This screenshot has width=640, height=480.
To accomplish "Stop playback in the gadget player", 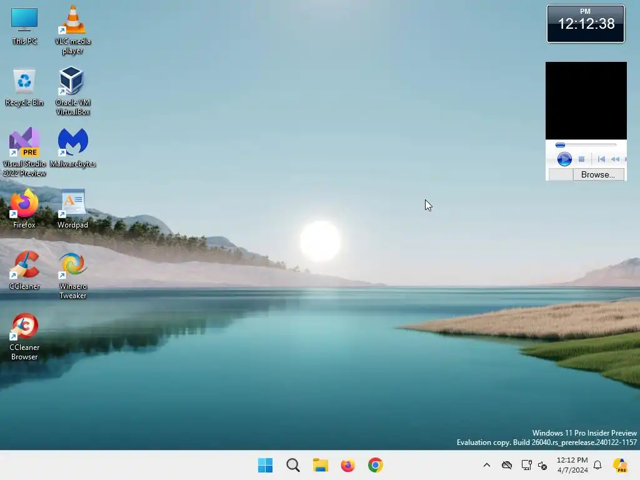I will click(x=582, y=159).
